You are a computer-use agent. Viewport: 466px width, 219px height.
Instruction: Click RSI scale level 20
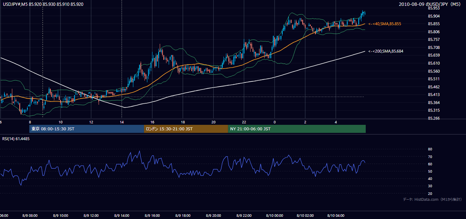coord(430,193)
